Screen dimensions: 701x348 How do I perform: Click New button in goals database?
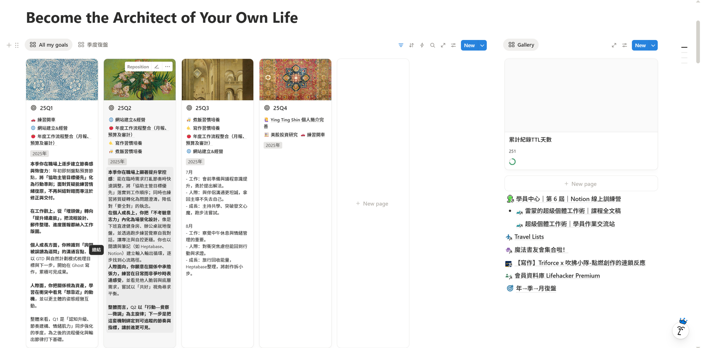click(469, 45)
